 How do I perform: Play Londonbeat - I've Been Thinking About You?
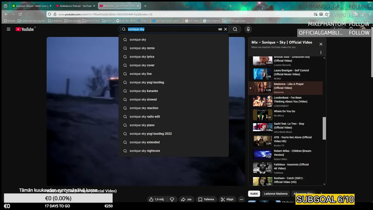tap(286, 101)
